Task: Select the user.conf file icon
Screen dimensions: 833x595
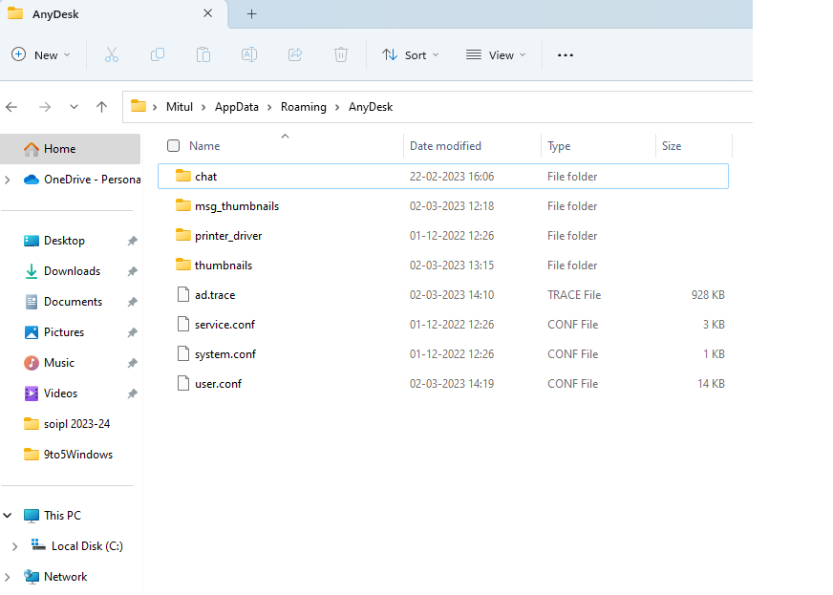Action: click(183, 383)
